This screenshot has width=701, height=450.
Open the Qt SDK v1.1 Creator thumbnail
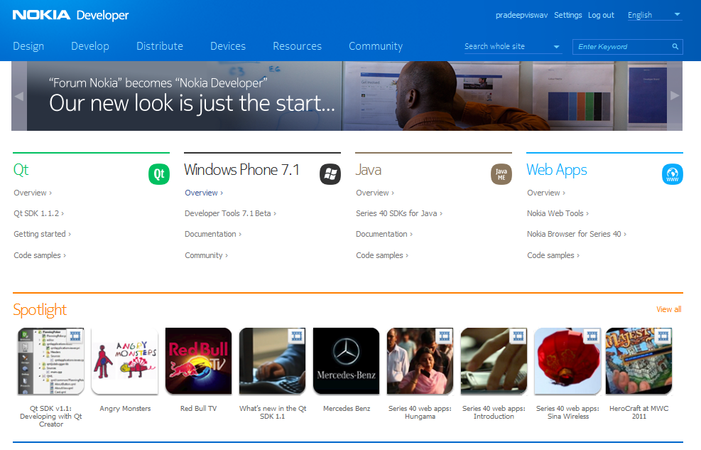(51, 361)
